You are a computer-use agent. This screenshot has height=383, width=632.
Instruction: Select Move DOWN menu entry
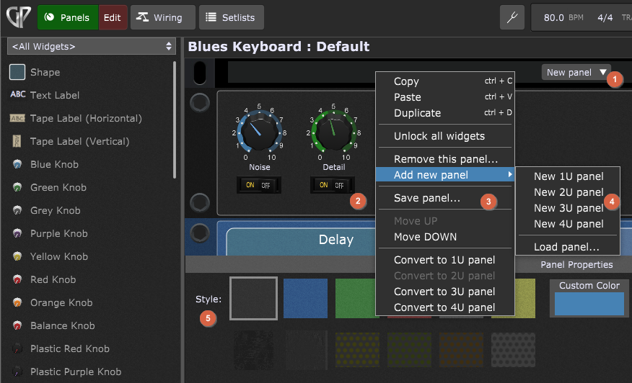tap(445, 237)
